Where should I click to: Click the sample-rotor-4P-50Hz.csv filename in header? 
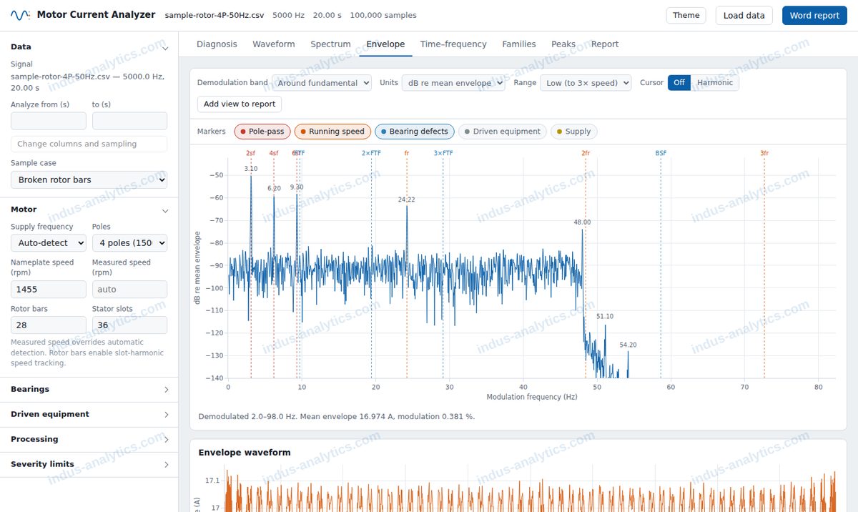(x=213, y=16)
